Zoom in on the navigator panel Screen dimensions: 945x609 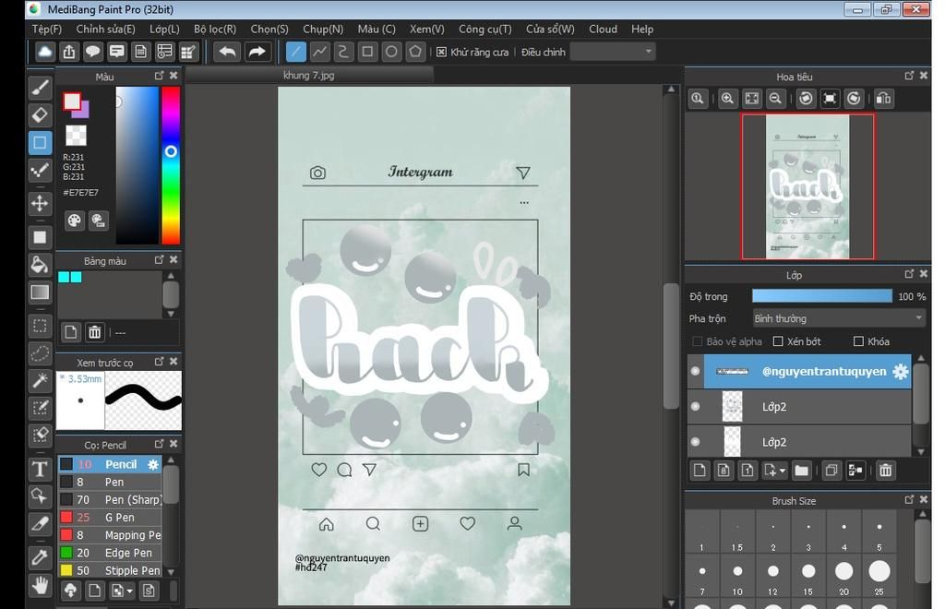(x=728, y=99)
